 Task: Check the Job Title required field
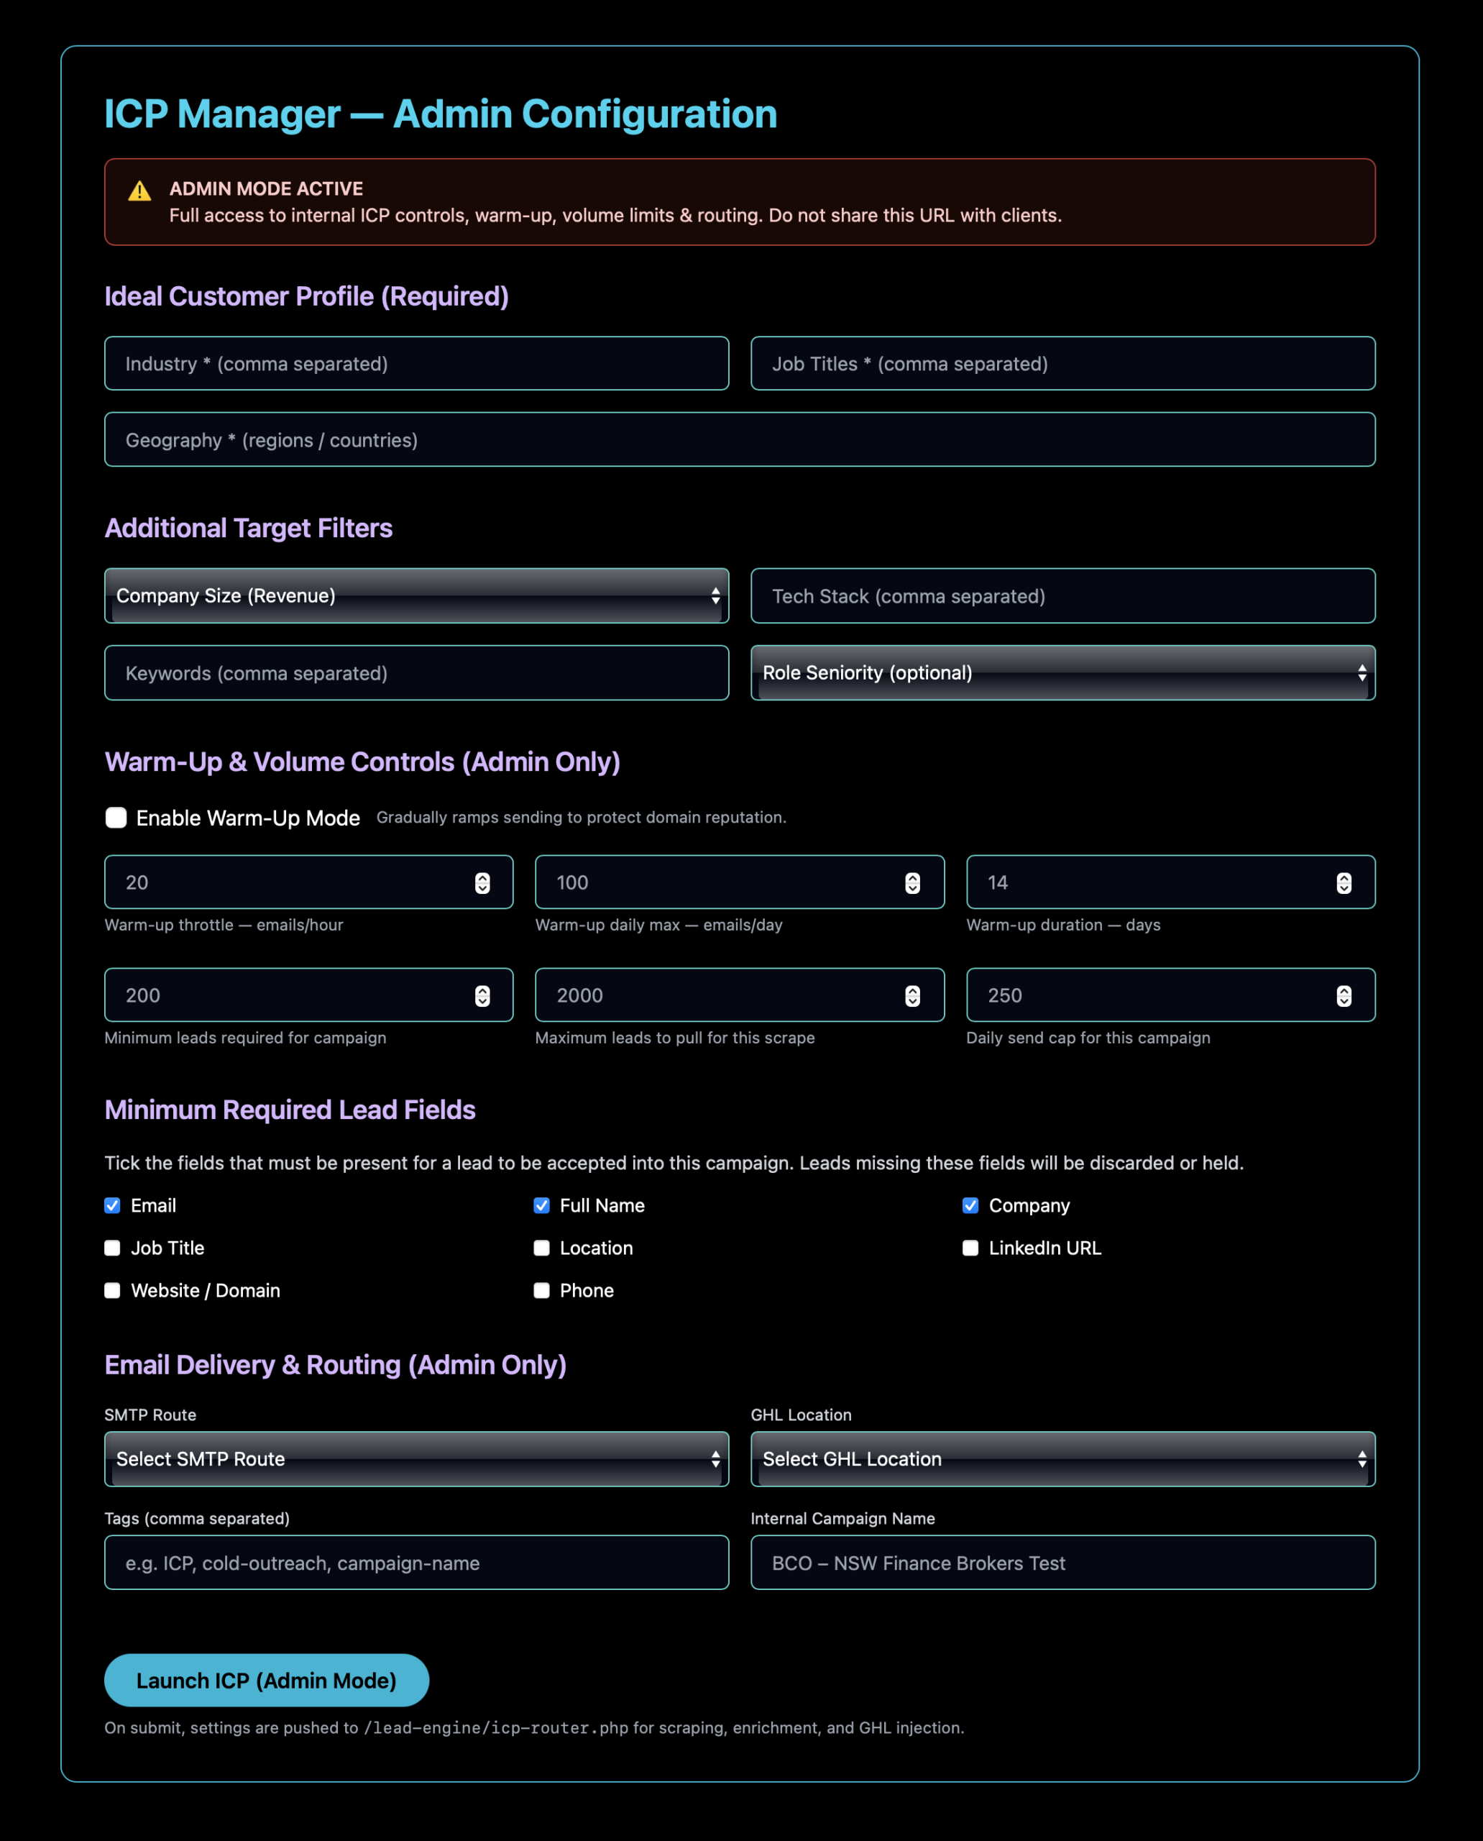(x=112, y=1248)
